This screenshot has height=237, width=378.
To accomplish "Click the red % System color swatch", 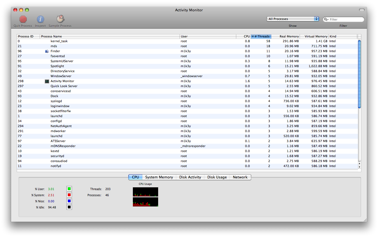I will [x=69, y=195].
